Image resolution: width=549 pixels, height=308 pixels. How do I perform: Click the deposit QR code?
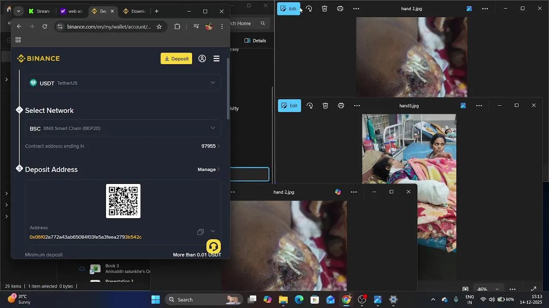coord(123,201)
